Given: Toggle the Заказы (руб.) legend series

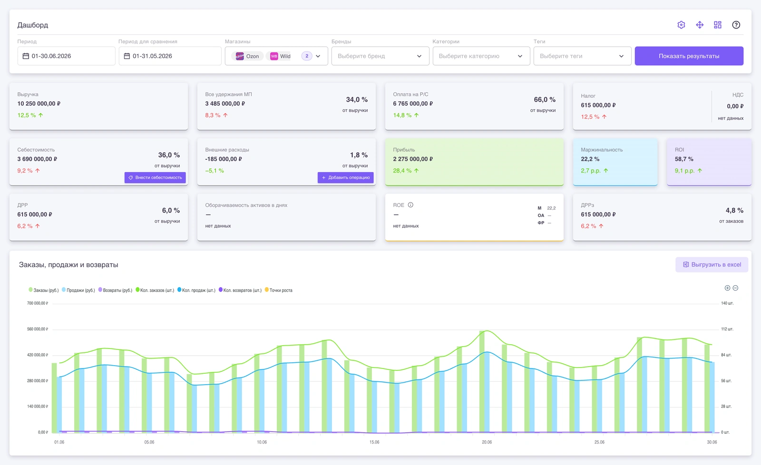Looking at the screenshot, I should pos(44,290).
